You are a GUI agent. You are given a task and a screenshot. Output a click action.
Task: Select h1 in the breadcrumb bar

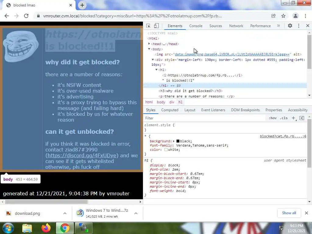point(180,102)
